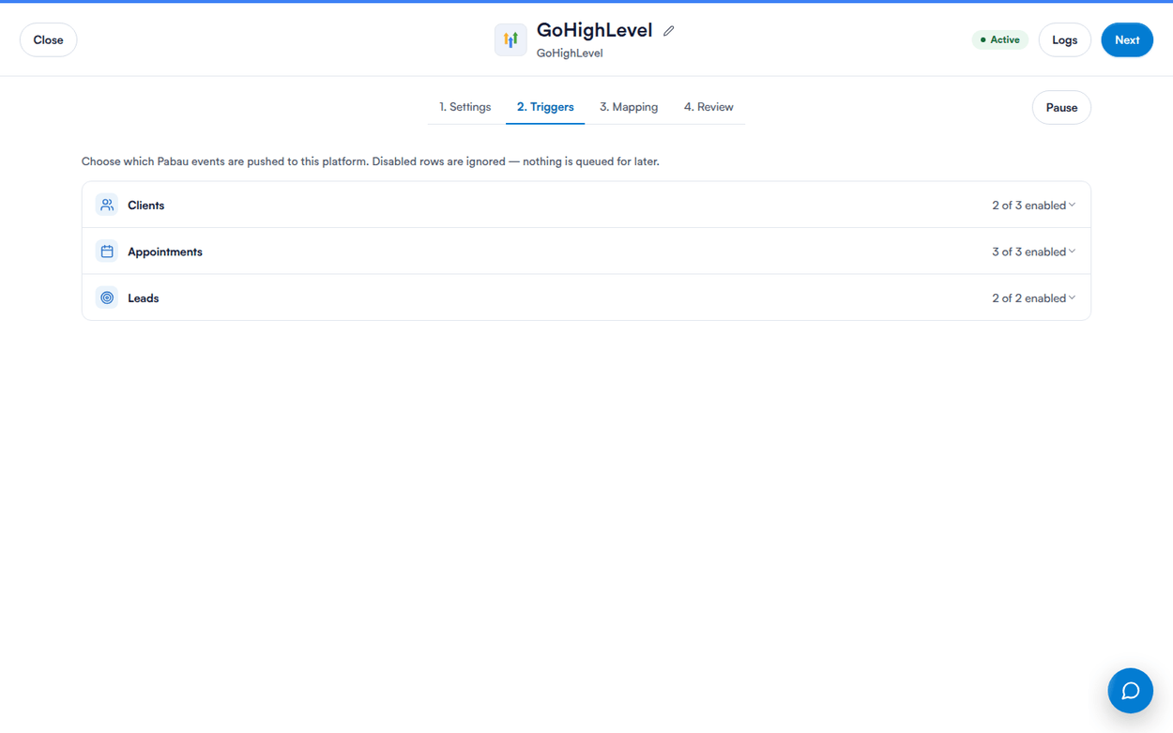
Task: Edit integration name with pencil icon
Action: (x=668, y=31)
